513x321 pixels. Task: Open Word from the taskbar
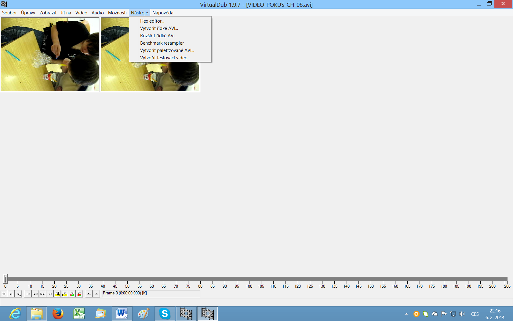coord(122,314)
